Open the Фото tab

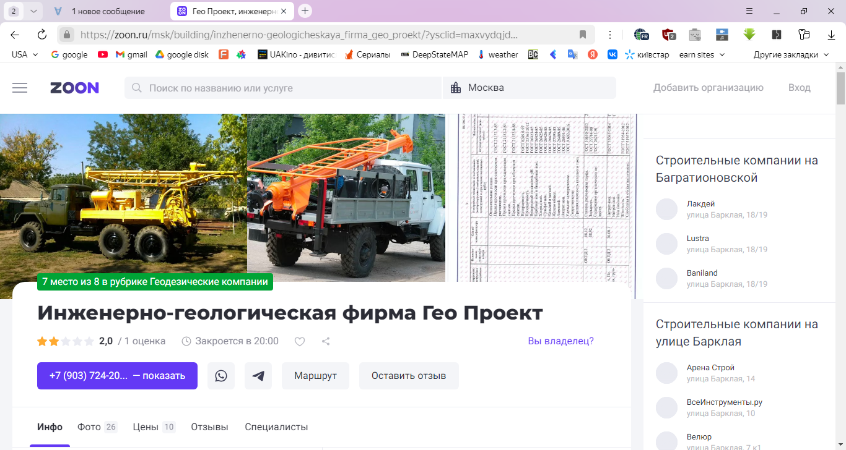97,427
